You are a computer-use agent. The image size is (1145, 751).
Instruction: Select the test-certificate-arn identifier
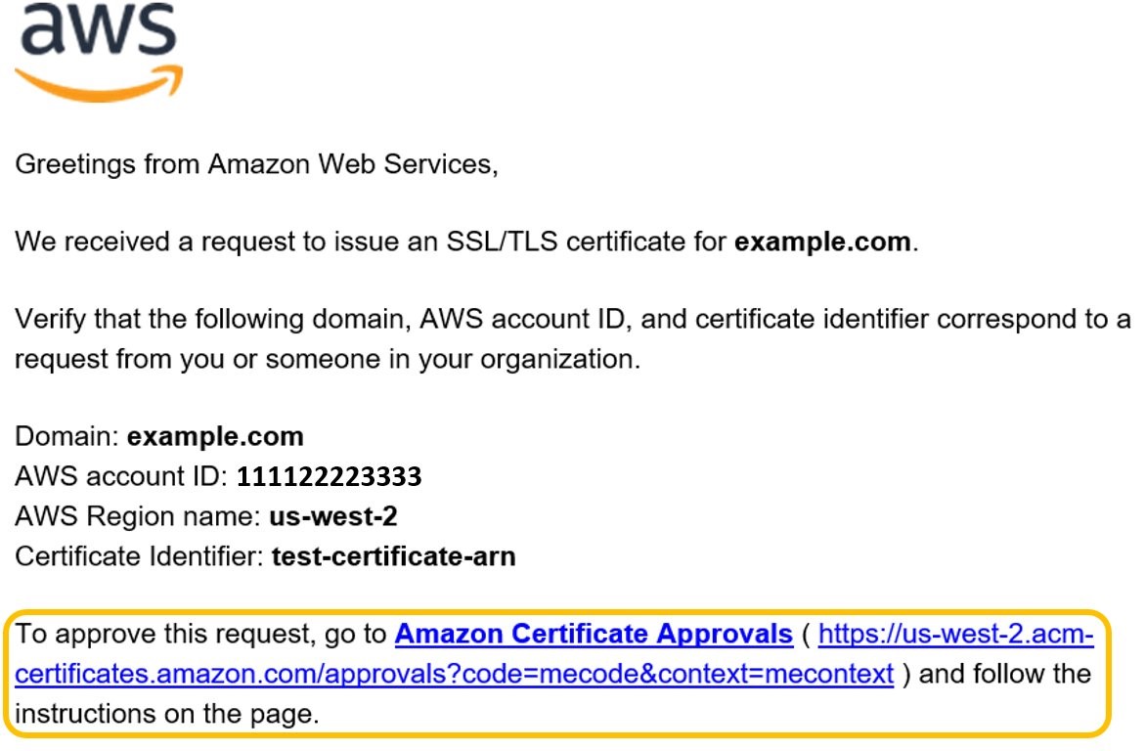pos(394,556)
